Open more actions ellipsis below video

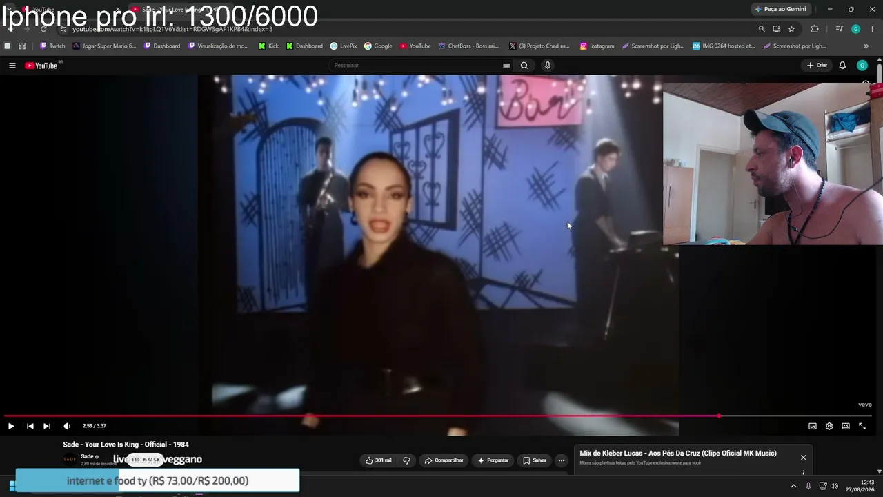pyautogui.click(x=562, y=460)
